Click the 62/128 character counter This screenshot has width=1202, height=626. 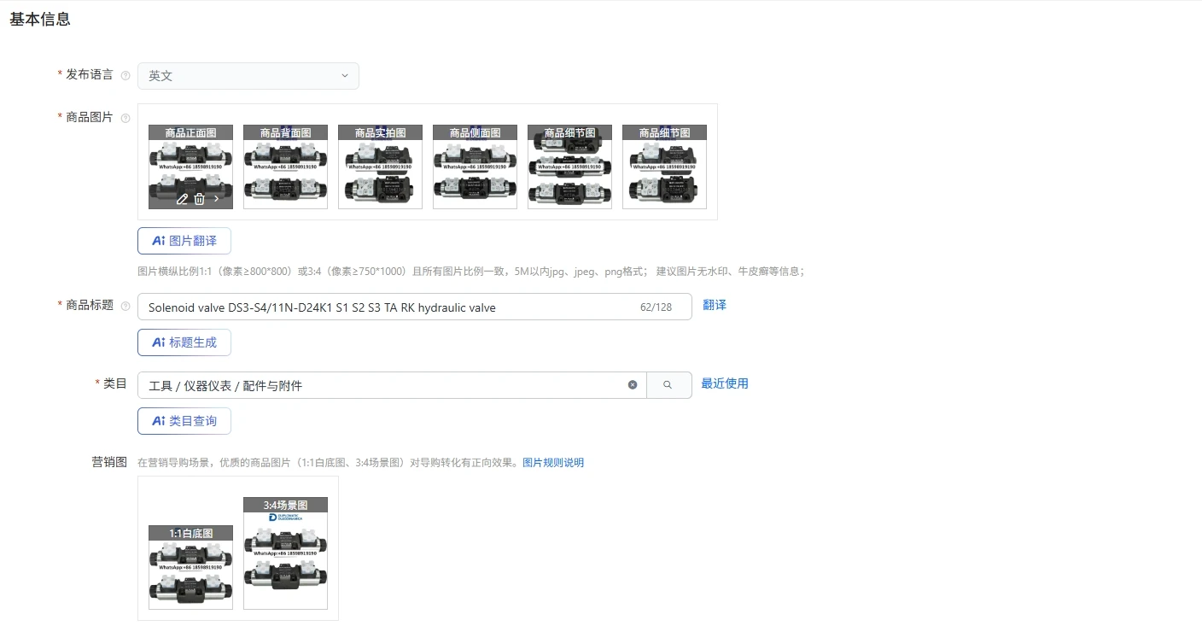(x=656, y=307)
